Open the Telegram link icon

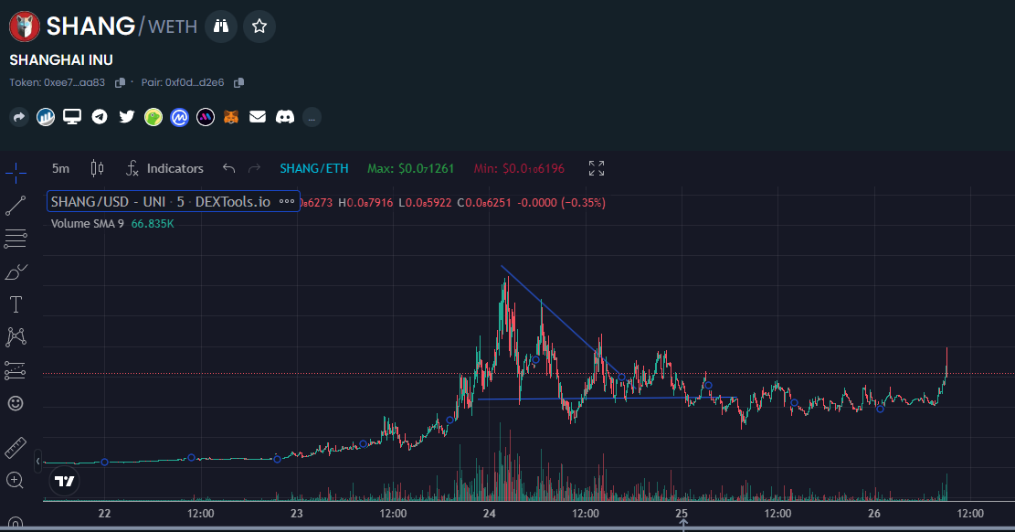(x=99, y=117)
